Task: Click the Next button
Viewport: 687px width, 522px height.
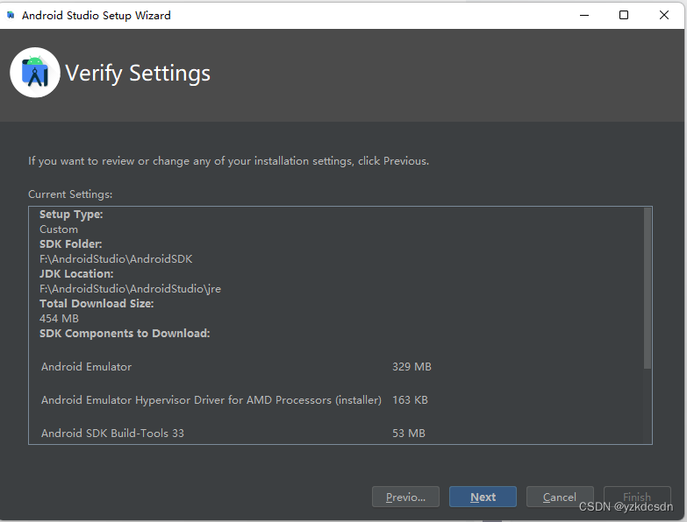Action: (483, 497)
